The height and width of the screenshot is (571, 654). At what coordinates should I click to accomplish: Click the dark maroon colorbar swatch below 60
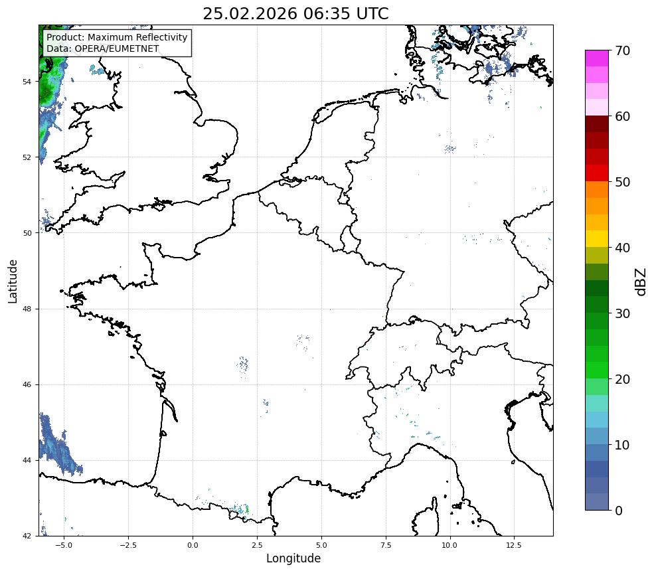[x=597, y=124]
